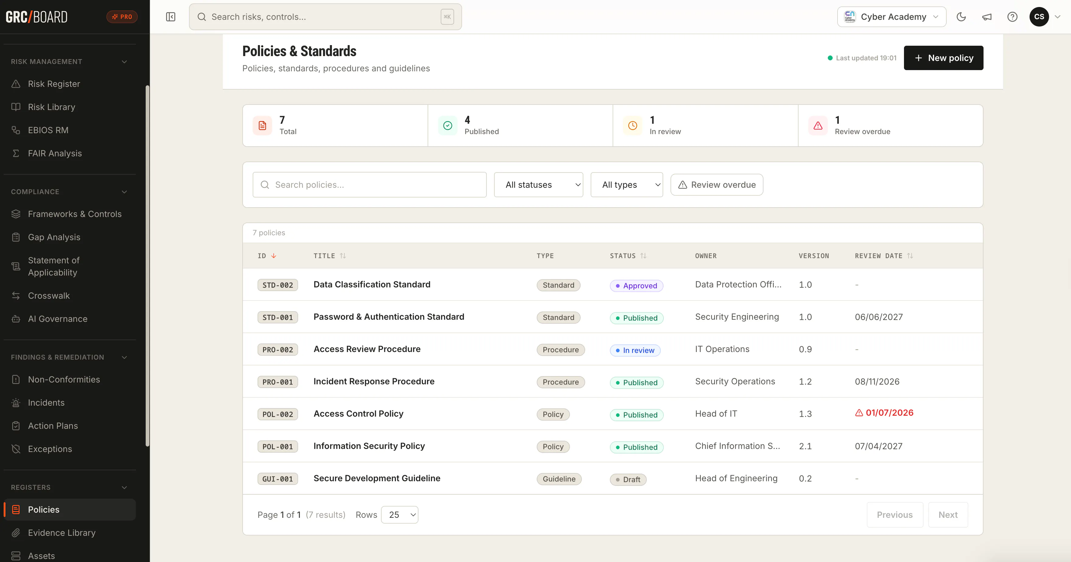The height and width of the screenshot is (562, 1071).
Task: Focus the global Search risks, controls field
Action: click(x=325, y=17)
